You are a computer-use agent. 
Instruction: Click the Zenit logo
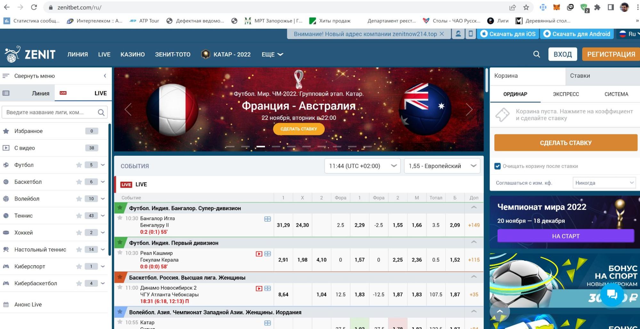pyautogui.click(x=30, y=54)
